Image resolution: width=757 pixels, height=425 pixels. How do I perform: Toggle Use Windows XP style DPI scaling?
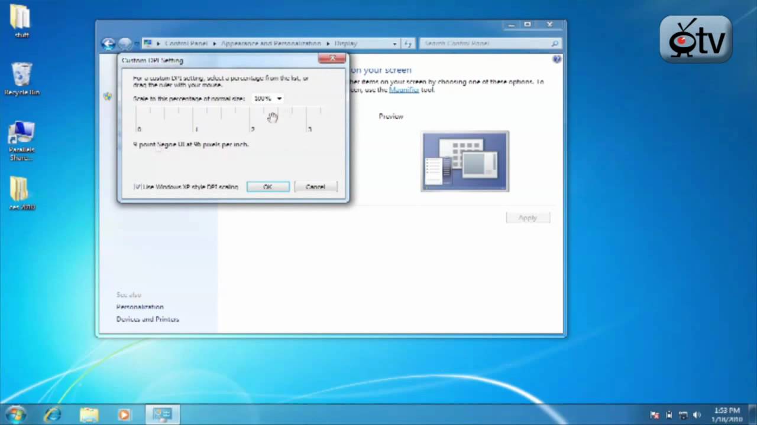point(138,187)
